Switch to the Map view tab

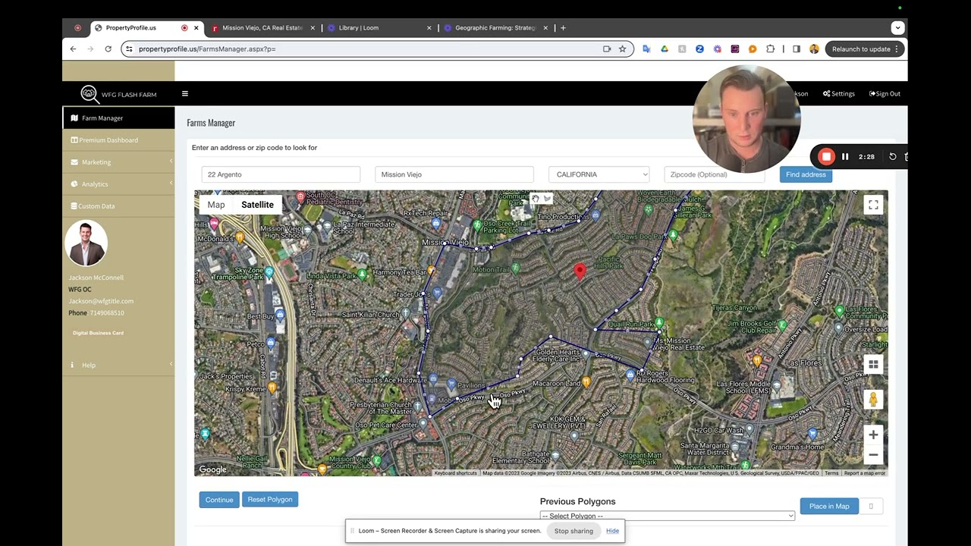(x=216, y=205)
